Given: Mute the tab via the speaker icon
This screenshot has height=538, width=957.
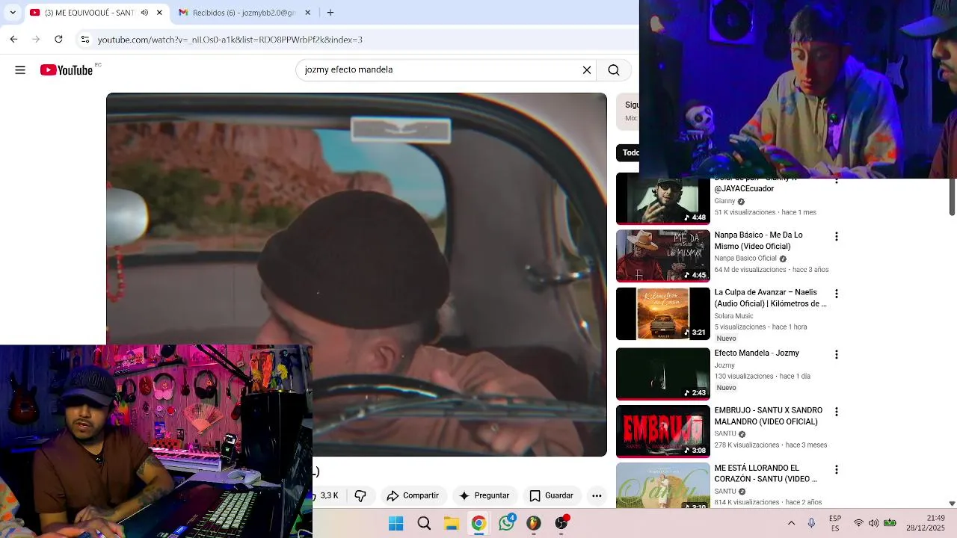Looking at the screenshot, I should coord(144,13).
